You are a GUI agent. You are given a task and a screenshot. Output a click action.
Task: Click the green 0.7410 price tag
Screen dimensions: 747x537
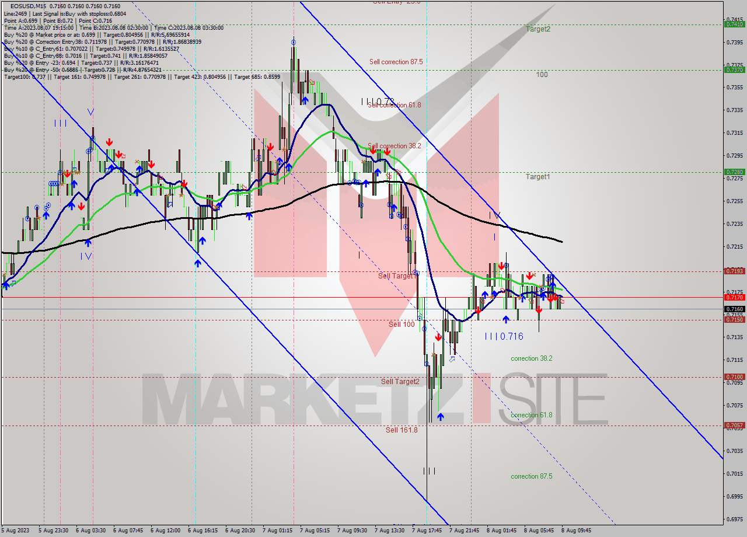tap(734, 24)
